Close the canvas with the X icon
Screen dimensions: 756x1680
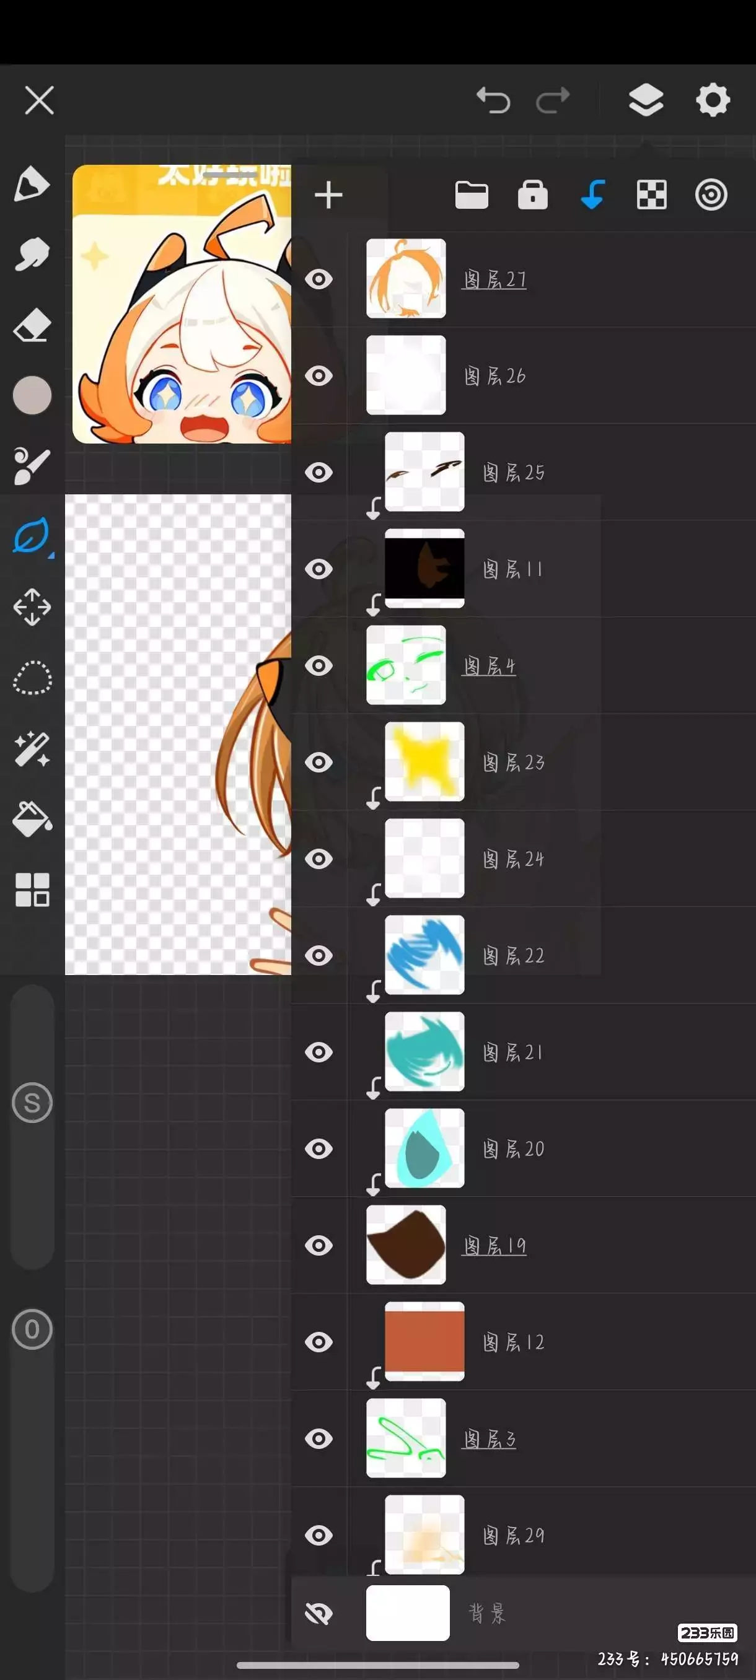tap(39, 100)
